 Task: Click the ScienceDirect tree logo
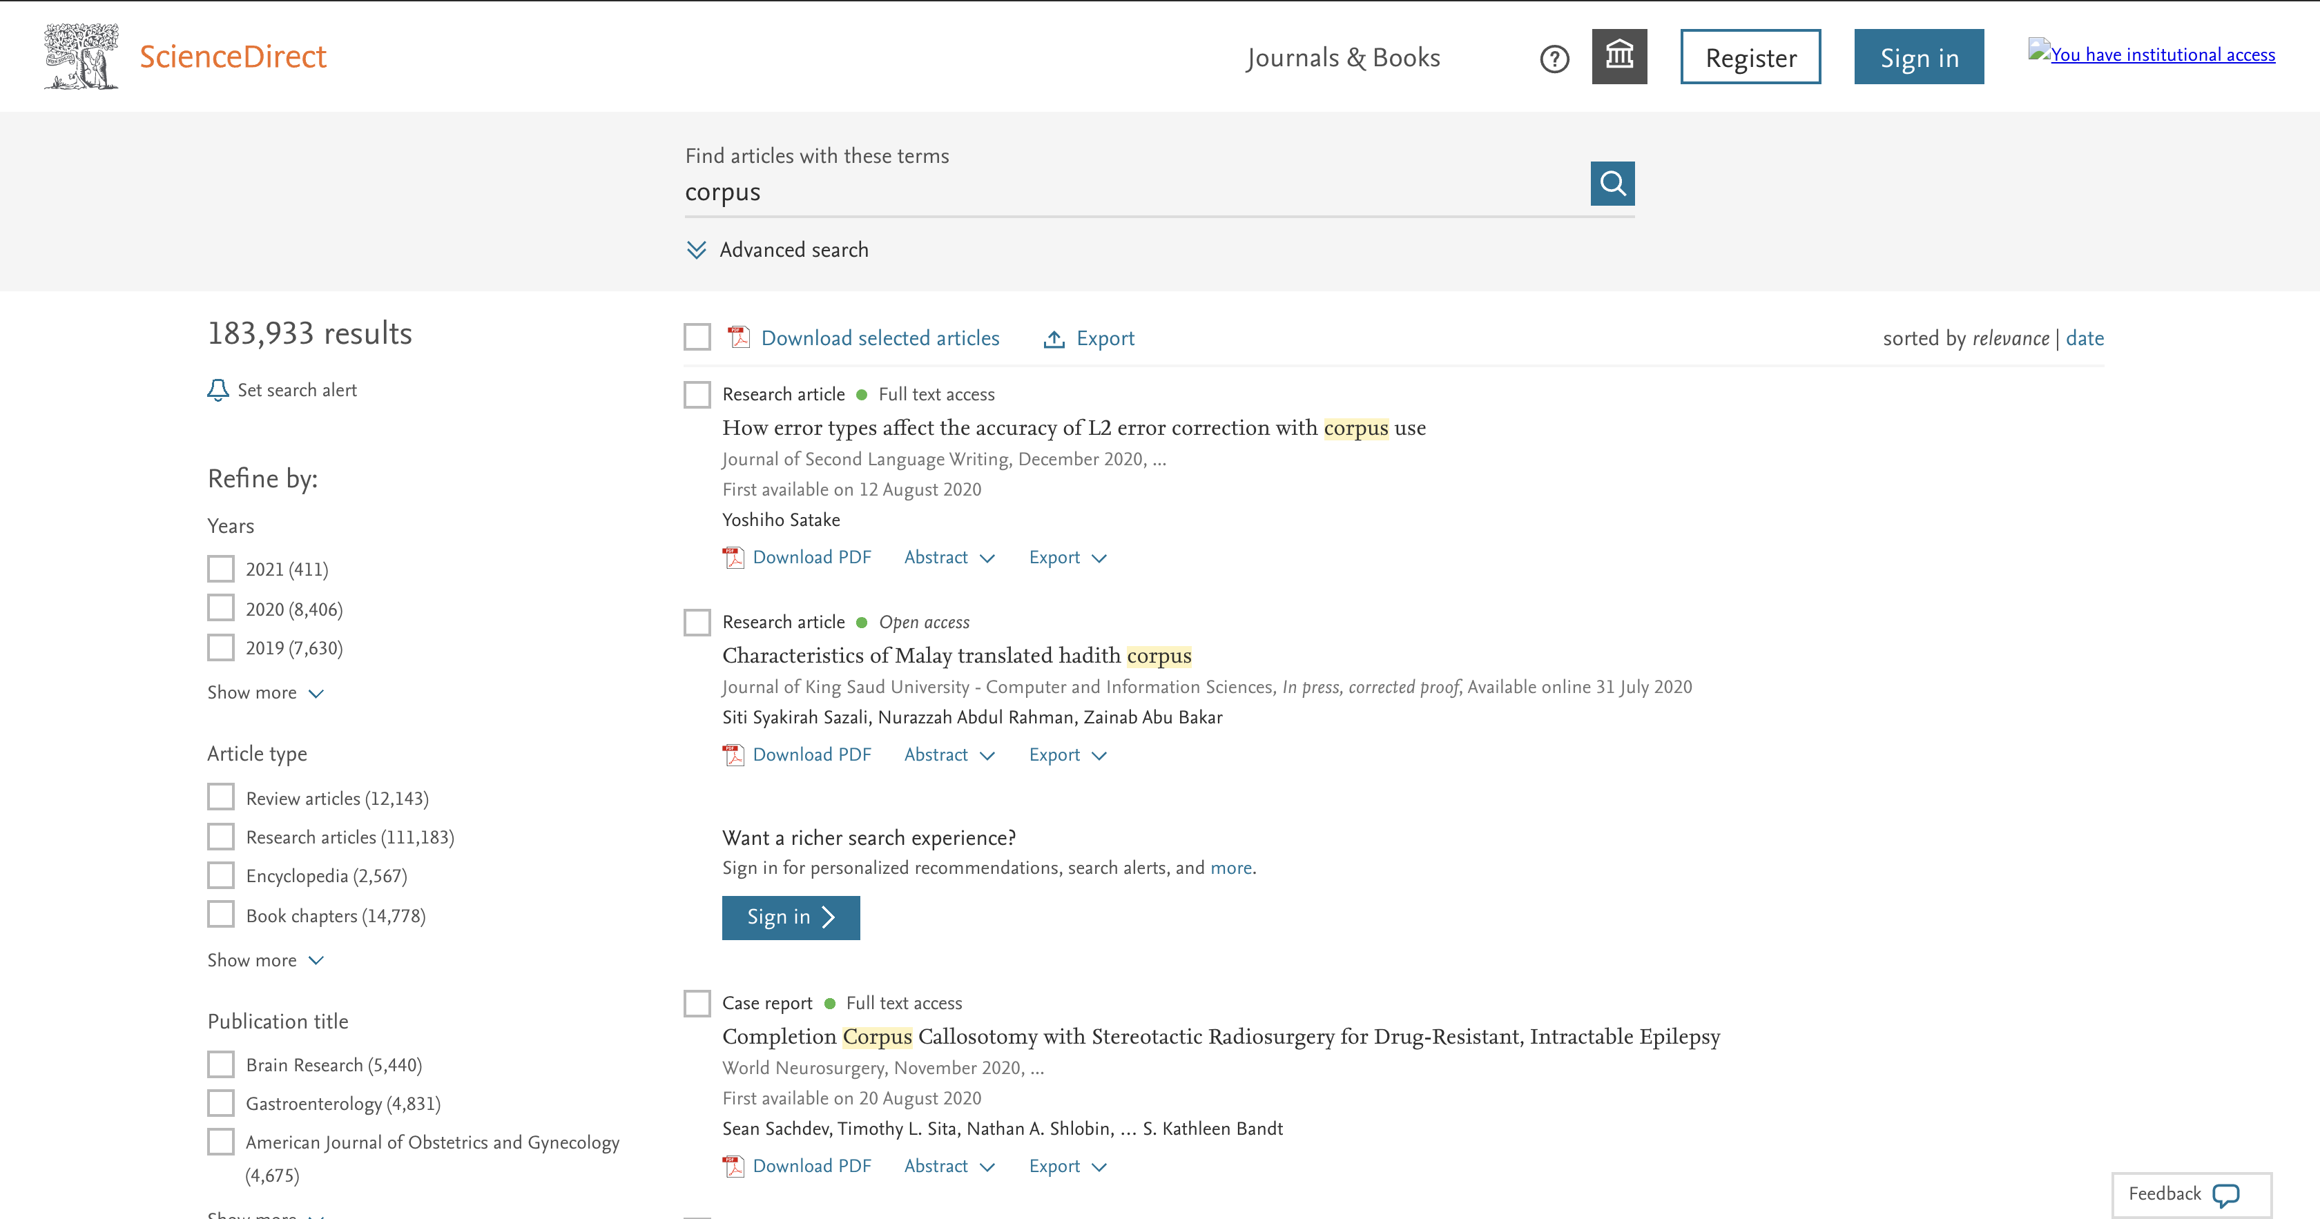pos(81,57)
